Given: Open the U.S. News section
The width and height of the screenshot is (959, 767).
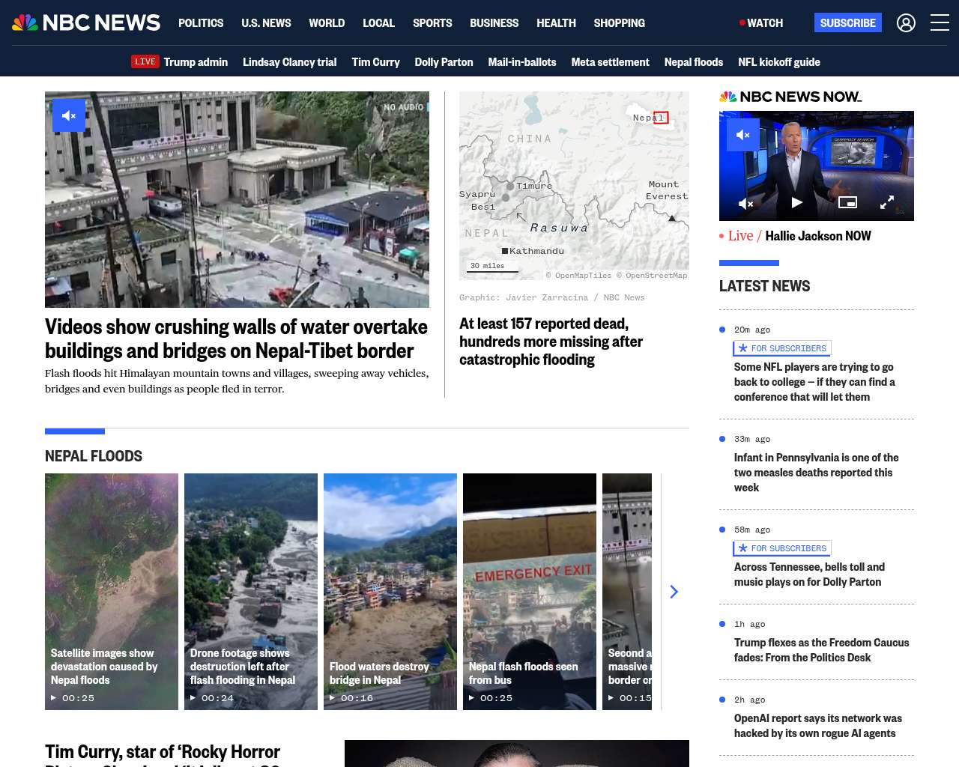Looking at the screenshot, I should point(266,23).
